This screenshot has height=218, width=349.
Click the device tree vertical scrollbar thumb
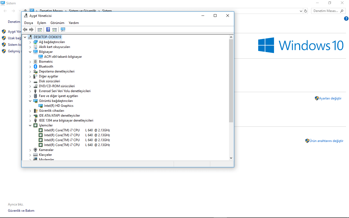point(231,81)
